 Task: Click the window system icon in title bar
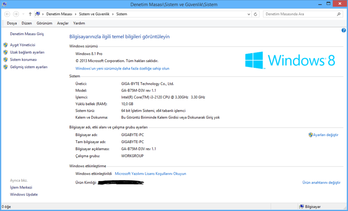point(4,4)
